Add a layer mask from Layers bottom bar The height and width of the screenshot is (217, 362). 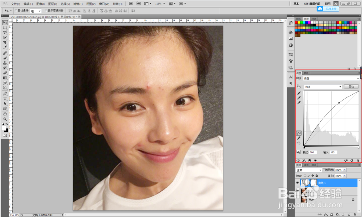(x=331, y=214)
